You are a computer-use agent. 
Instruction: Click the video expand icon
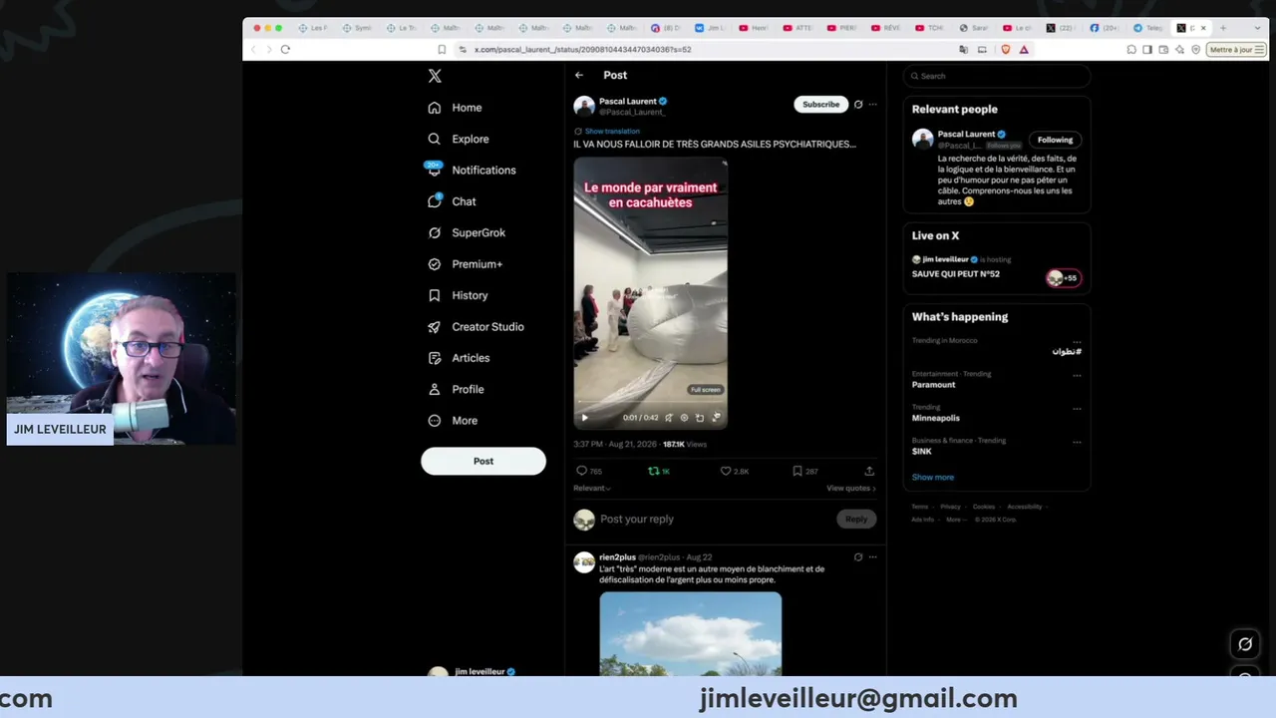click(716, 418)
